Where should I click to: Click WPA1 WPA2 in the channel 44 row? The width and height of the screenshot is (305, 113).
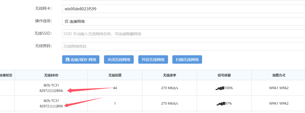coord(279,88)
